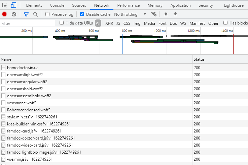Screen dimensions: 248x165
Task: Click the export HAR download arrow icon
Action: coord(175,14)
